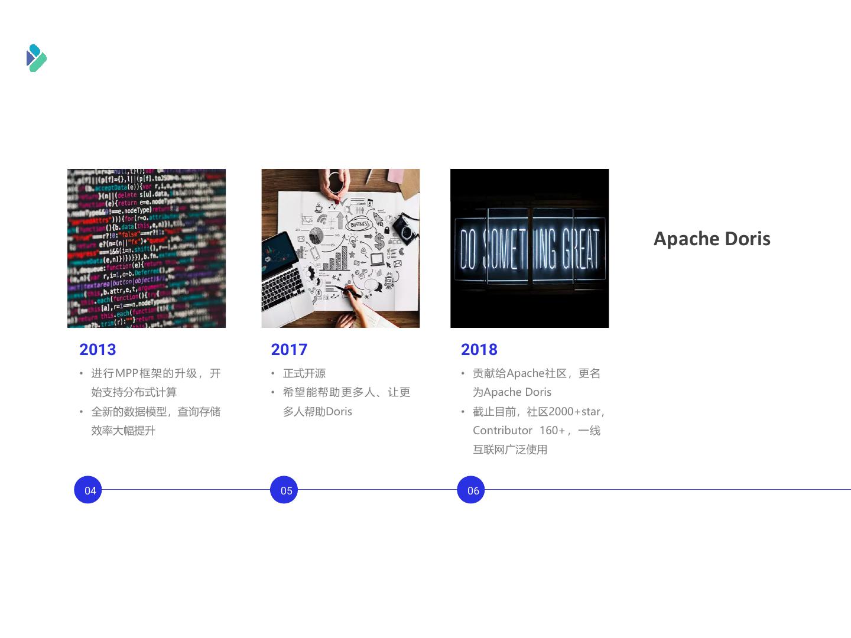
Task: Click the bullet '全新的数据模型，查询存储'
Action: (156, 412)
